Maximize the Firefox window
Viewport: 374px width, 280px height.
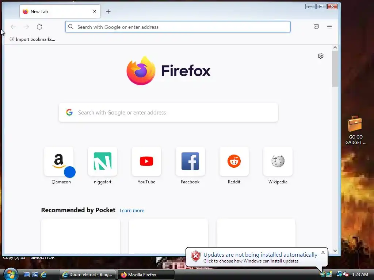(321, 7)
